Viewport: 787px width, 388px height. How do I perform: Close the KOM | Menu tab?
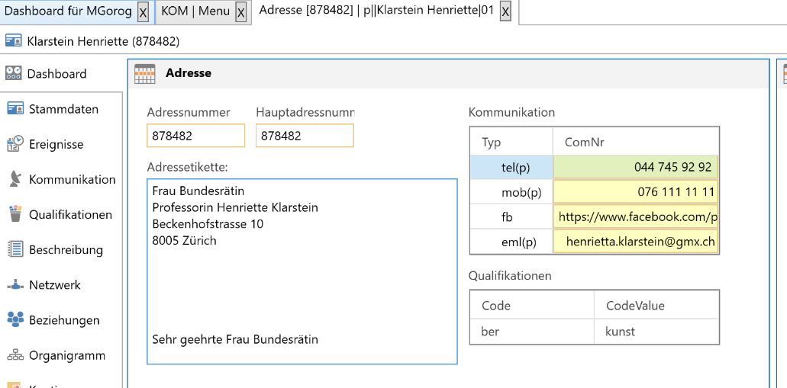(241, 12)
